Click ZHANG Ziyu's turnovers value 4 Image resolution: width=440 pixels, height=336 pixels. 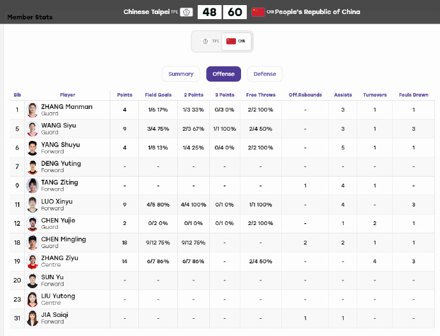point(374,261)
